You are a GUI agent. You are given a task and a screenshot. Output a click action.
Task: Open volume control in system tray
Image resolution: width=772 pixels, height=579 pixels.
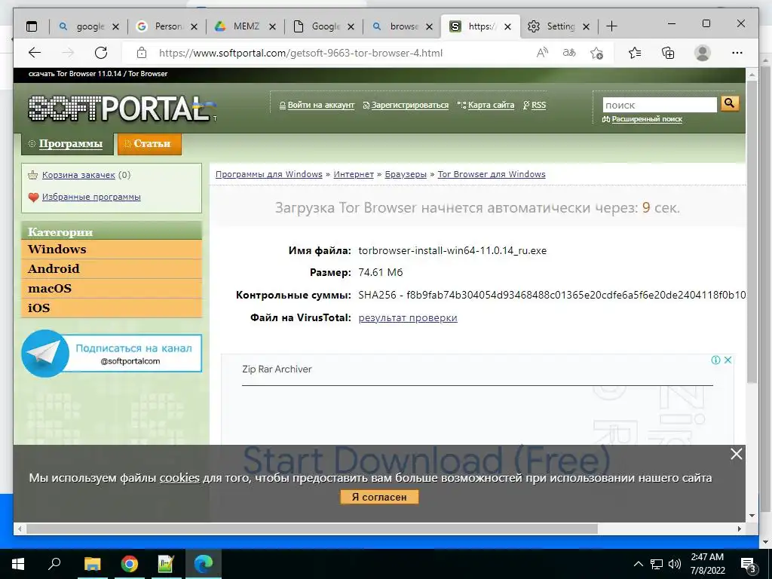675,564
